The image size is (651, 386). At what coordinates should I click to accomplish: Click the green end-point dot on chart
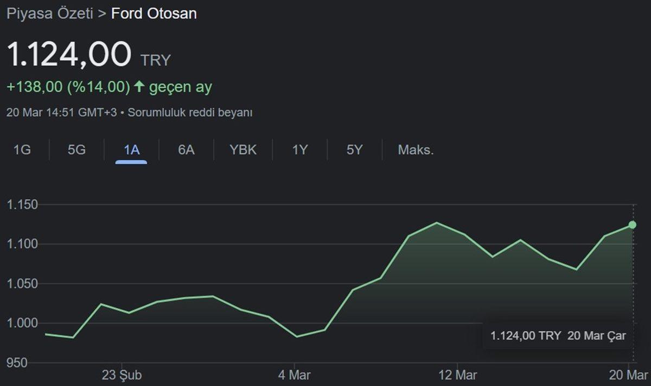[x=632, y=225]
